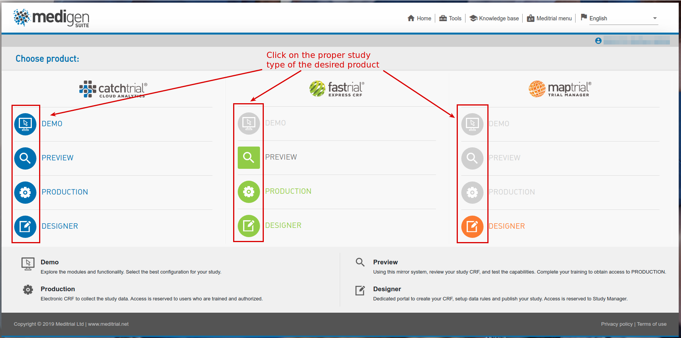681x338 pixels.
Task: Click the 'Demo' legend heading
Action: click(50, 262)
